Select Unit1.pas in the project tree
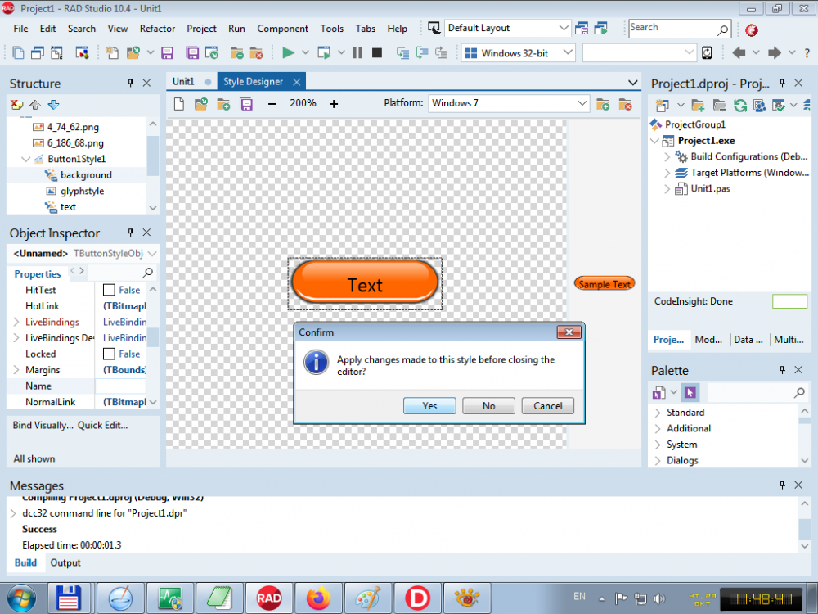818x614 pixels. (710, 189)
